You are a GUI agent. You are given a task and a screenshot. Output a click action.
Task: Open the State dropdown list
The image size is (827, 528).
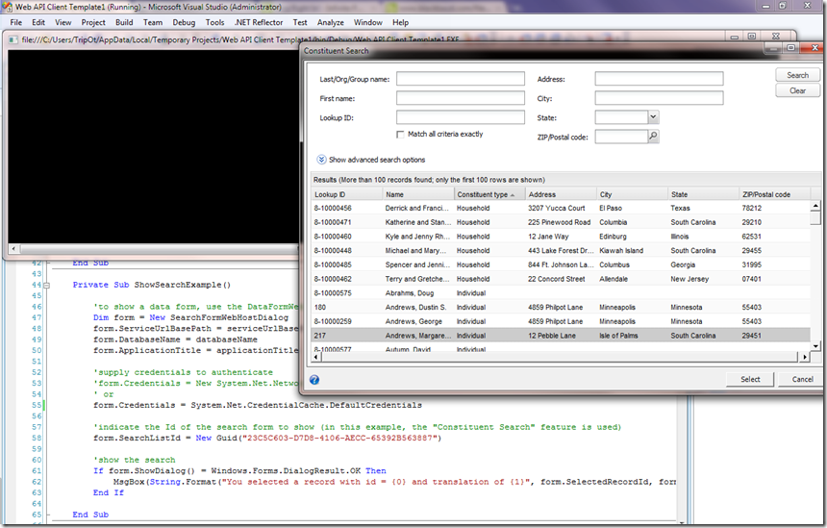[653, 117]
